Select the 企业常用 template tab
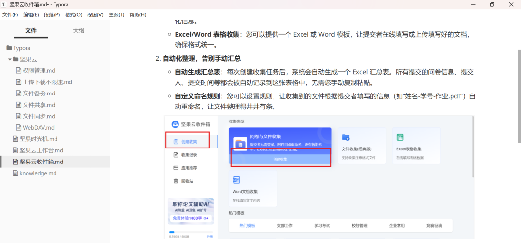Viewport: 521px width, 243px height. (x=397, y=226)
